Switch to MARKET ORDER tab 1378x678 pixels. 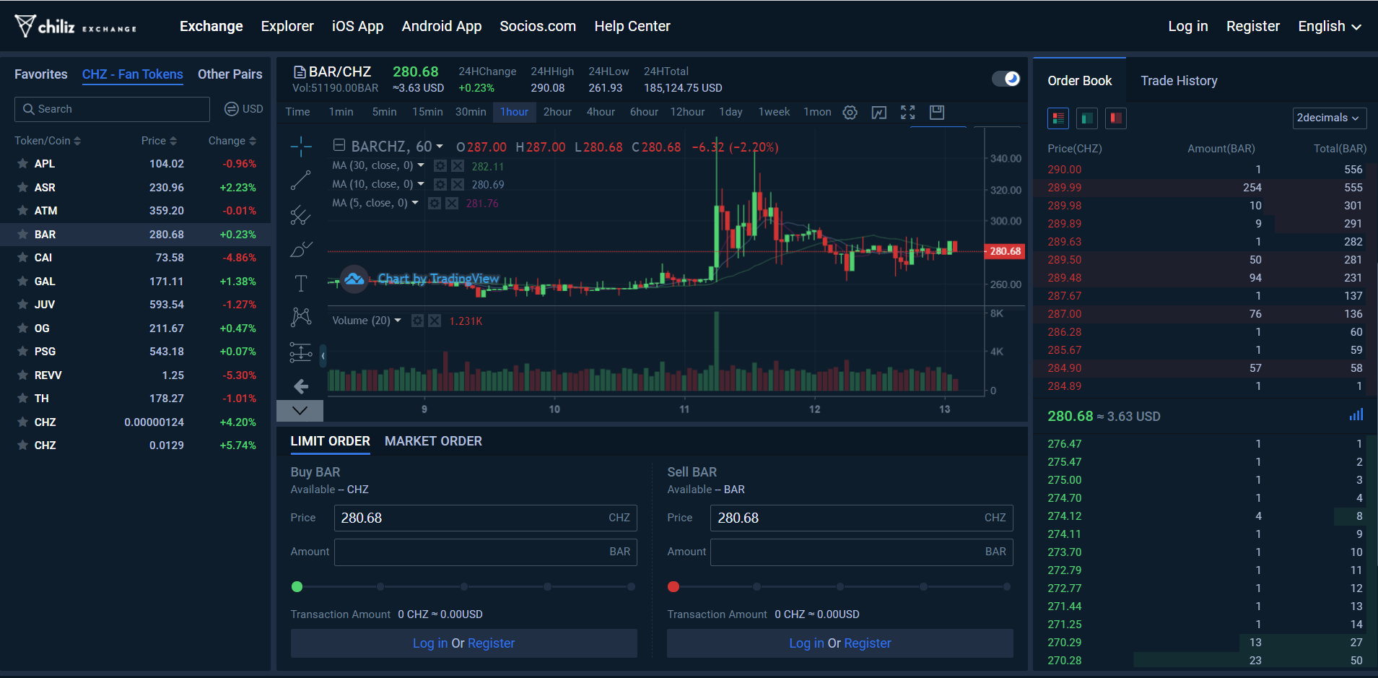click(x=433, y=441)
